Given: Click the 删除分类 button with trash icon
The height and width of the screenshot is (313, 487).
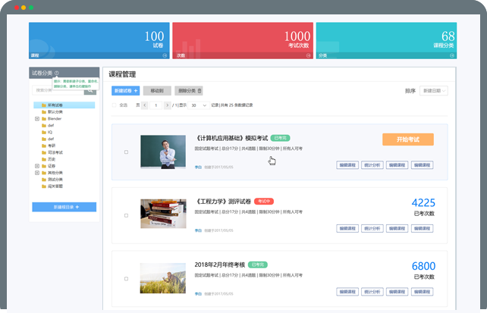Looking at the screenshot, I should click(x=189, y=90).
